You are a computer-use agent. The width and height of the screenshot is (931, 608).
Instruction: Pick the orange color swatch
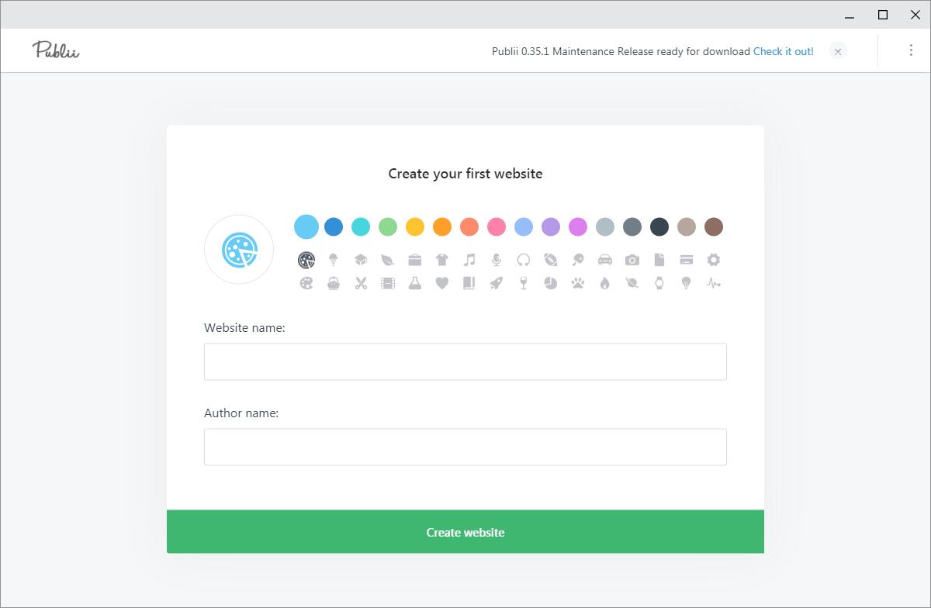coord(441,226)
